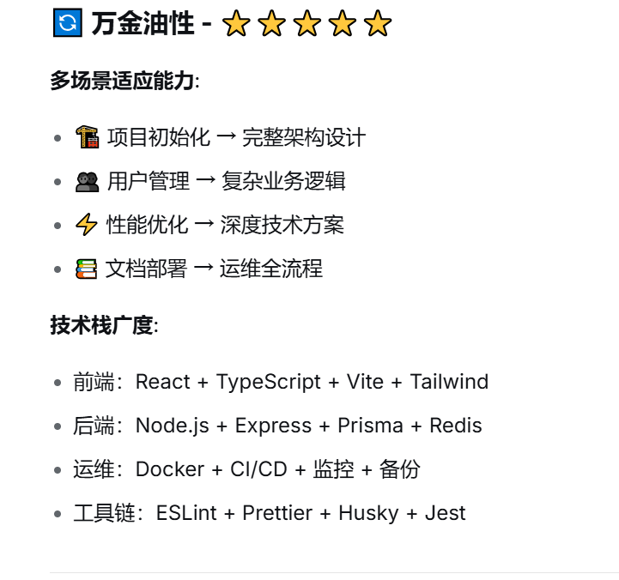Click the 复杂业务逻辑 text
This screenshot has height=580, width=619.
[x=283, y=181]
